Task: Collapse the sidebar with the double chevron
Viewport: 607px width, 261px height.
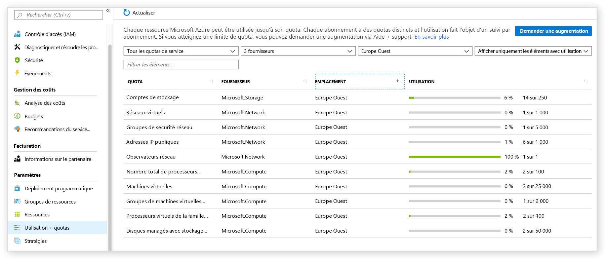Action: pos(108,11)
